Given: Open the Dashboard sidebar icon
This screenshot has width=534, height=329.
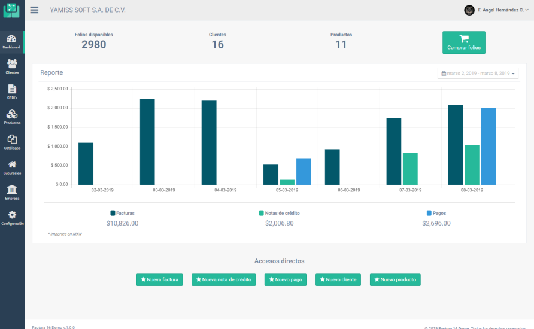Looking at the screenshot, I should pyautogui.click(x=11, y=41).
